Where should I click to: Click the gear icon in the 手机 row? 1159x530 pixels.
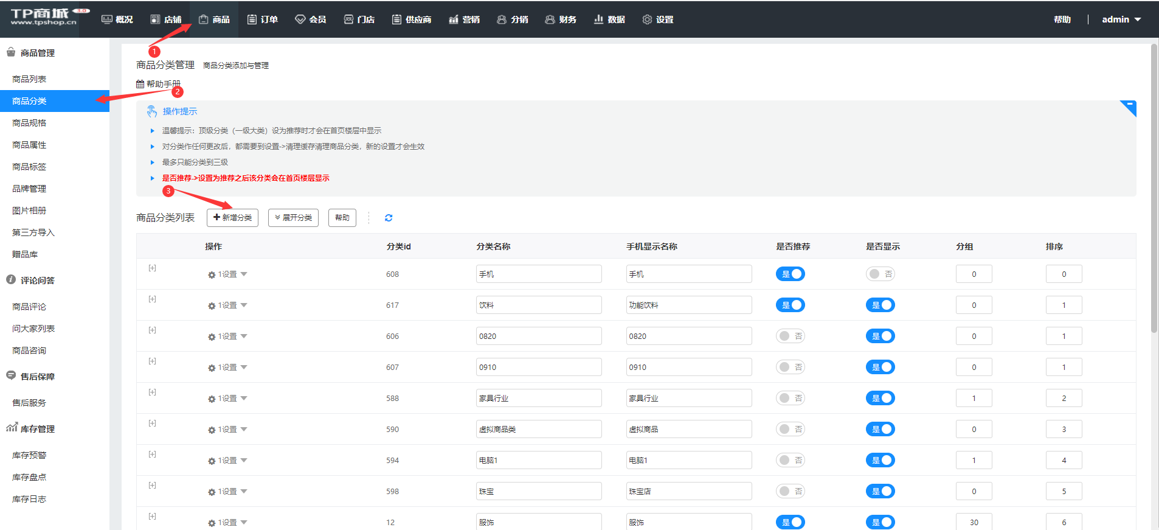(212, 275)
